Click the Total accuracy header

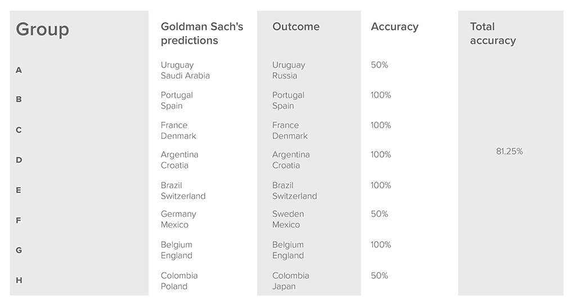(x=493, y=33)
